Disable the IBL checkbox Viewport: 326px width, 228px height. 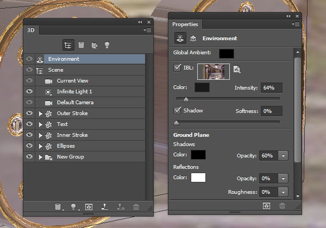177,68
